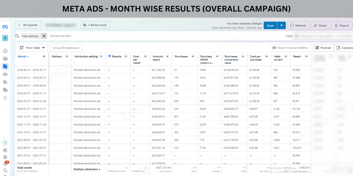Viewport: 353px width, 176px height.
Task: Remove the Had delivery filter chip
Action: click(44, 36)
